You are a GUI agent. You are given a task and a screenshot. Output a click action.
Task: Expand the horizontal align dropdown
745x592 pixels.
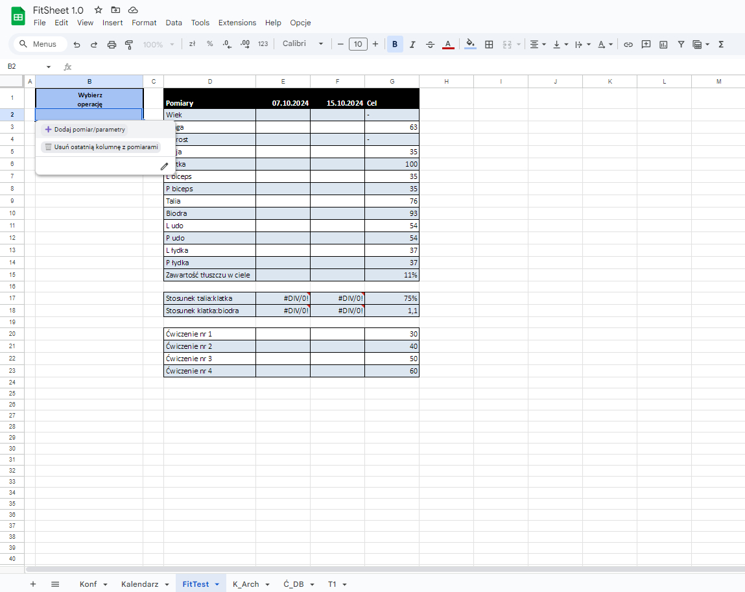pos(538,44)
